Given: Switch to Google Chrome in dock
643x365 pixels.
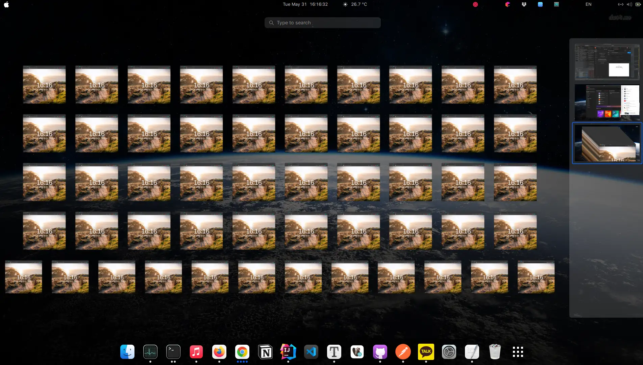Looking at the screenshot, I should [242, 352].
